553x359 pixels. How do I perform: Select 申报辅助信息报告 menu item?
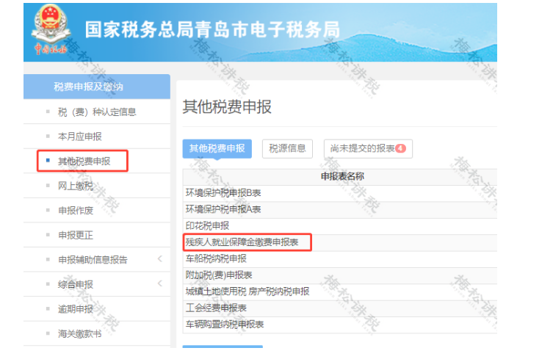[x=93, y=260]
